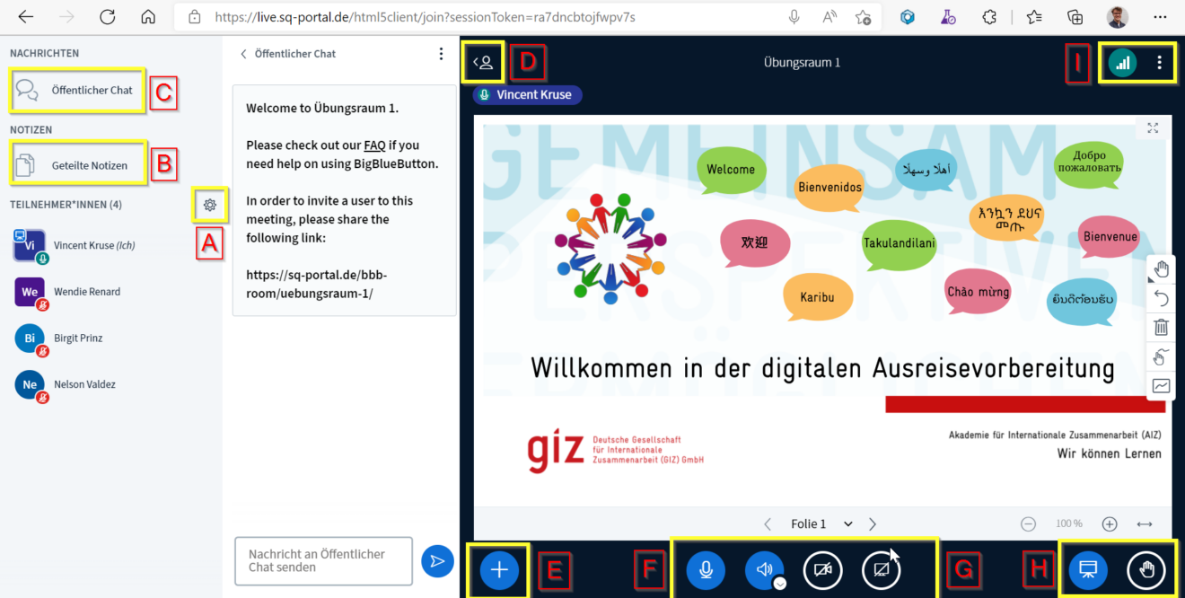This screenshot has width=1185, height=598.
Task: Send chat message with arrow button
Action: [x=437, y=561]
